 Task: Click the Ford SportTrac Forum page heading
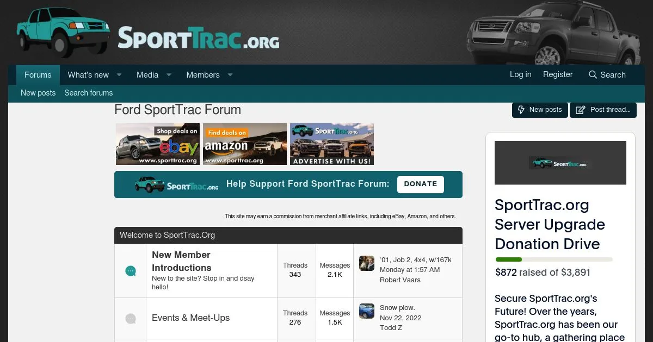pyautogui.click(x=177, y=110)
